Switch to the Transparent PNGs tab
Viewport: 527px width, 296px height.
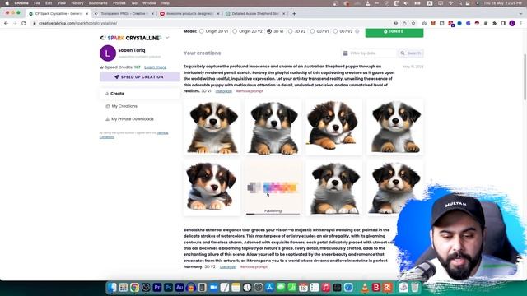(x=124, y=14)
